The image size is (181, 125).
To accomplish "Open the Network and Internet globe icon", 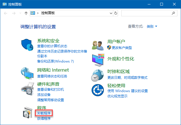I will tap(27, 73).
